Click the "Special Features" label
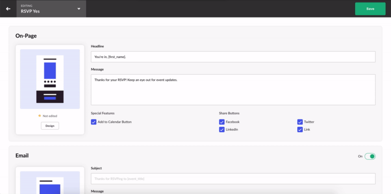Screen dimensions: 391x194 click(x=103, y=113)
